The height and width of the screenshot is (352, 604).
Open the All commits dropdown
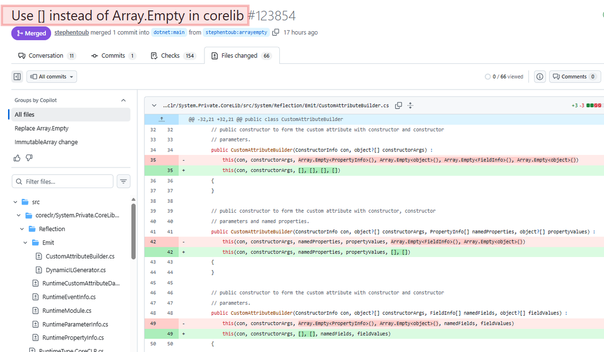(x=51, y=76)
